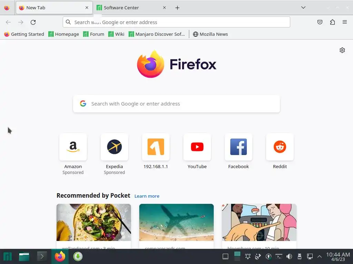Switch to the New Tab tab
Image resolution: width=353 pixels, height=264 pixels.
click(x=54, y=8)
